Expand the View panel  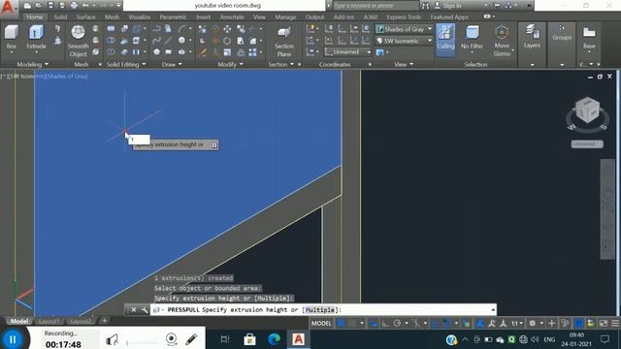(x=404, y=64)
